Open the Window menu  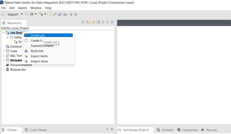(x=36, y=8)
